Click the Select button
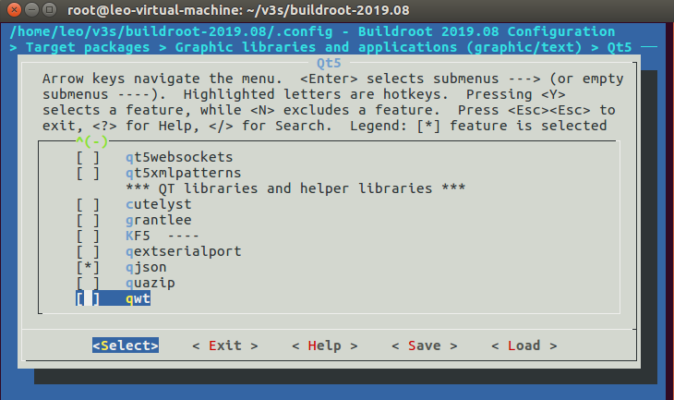The image size is (674, 400). coord(126,345)
